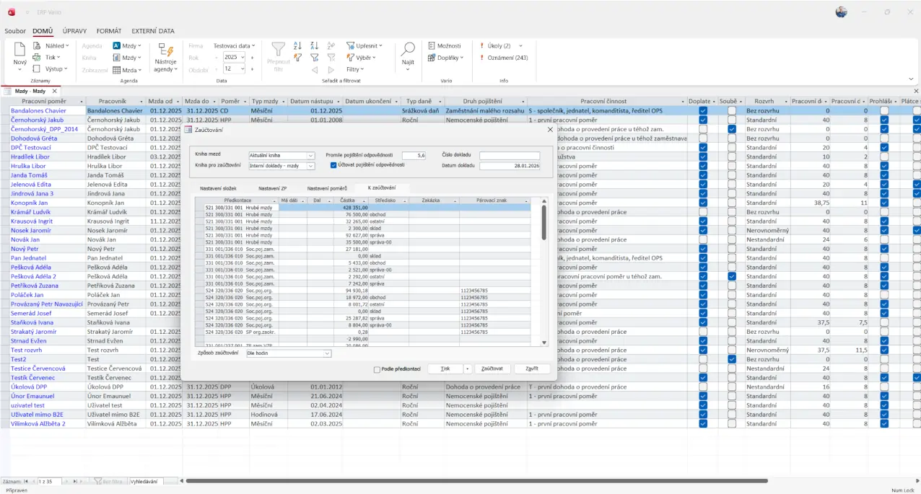Uncheck Účtovat pojištění odpovědnosti checkbox
This screenshot has height=494, width=921.
(333, 164)
